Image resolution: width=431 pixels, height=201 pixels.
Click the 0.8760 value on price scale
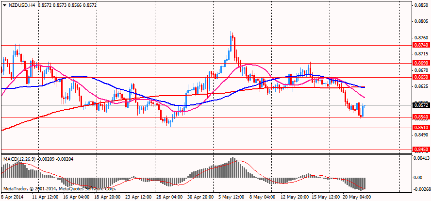coord(421,37)
